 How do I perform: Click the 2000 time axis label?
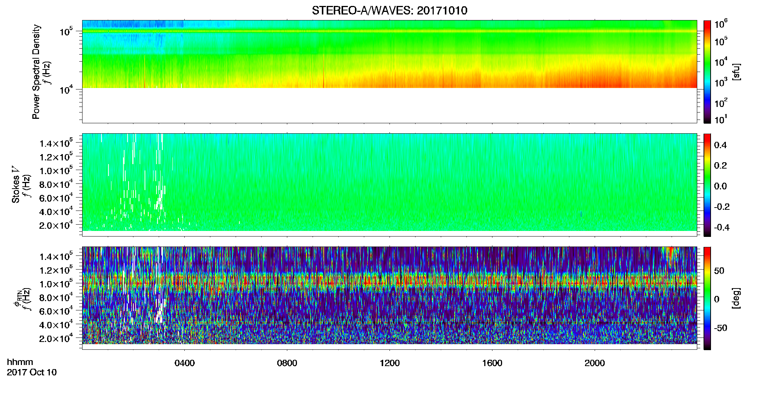595,363
